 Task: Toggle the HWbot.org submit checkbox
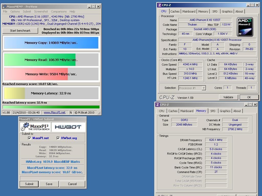[x=58, y=138]
